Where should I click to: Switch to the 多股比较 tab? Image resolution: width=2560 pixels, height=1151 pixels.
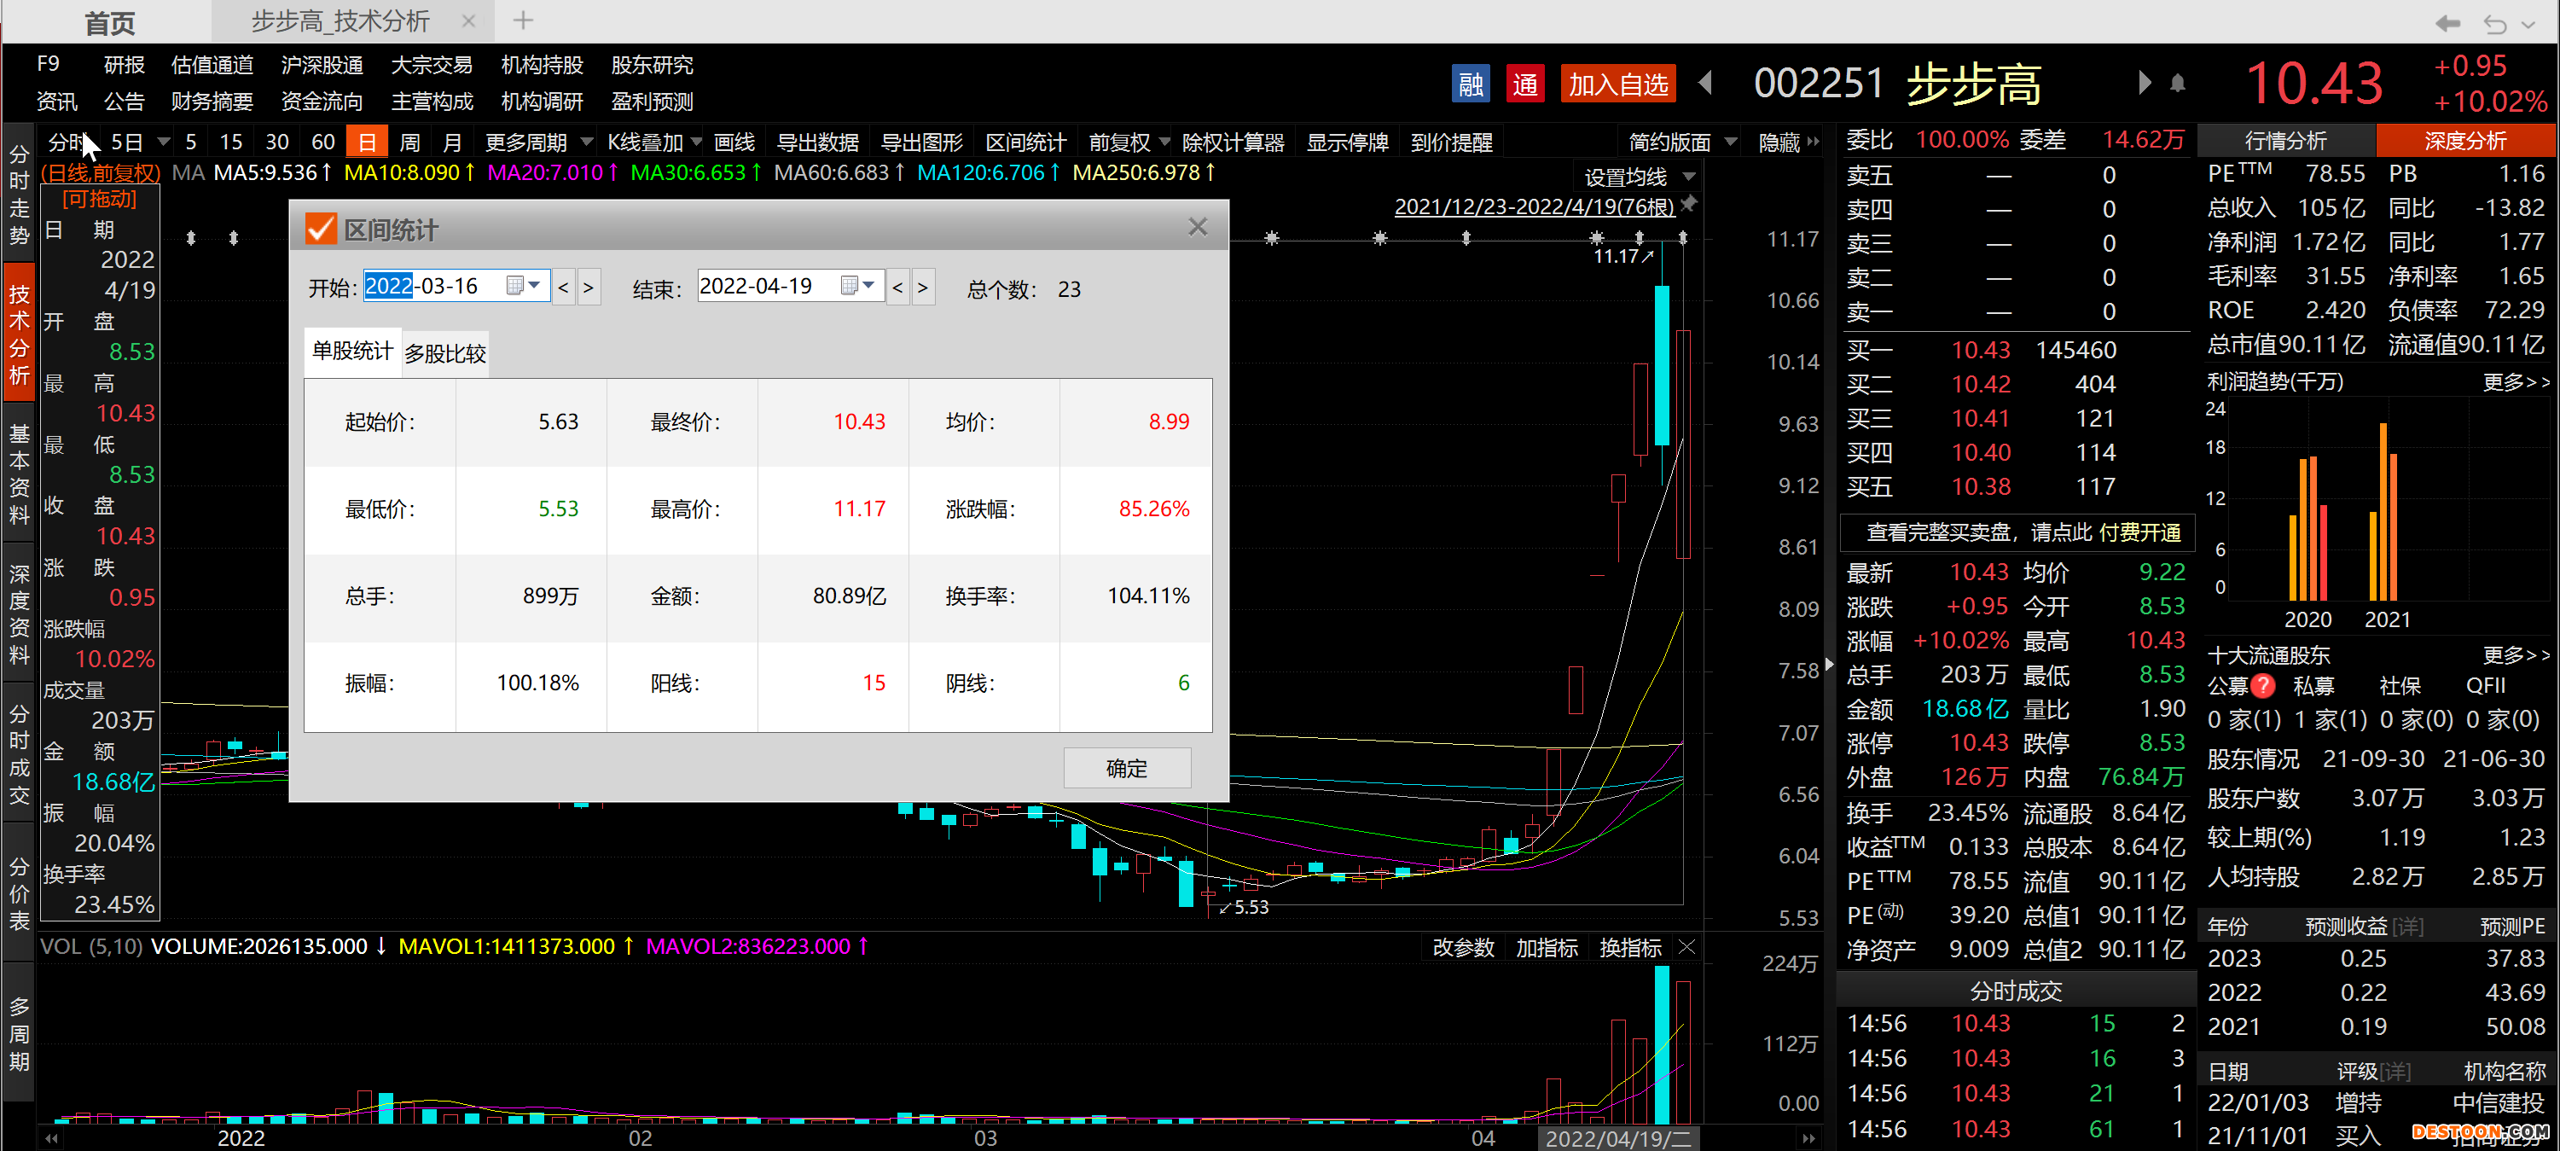445,354
